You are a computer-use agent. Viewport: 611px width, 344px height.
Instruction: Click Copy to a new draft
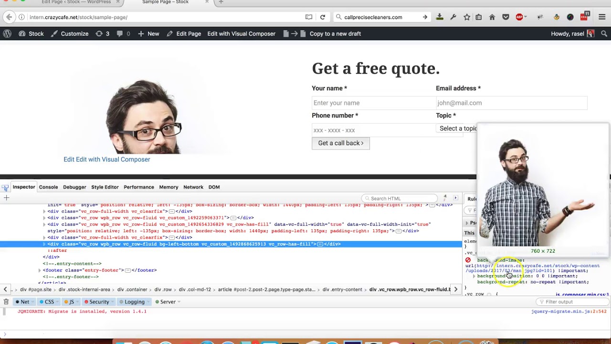tap(335, 33)
